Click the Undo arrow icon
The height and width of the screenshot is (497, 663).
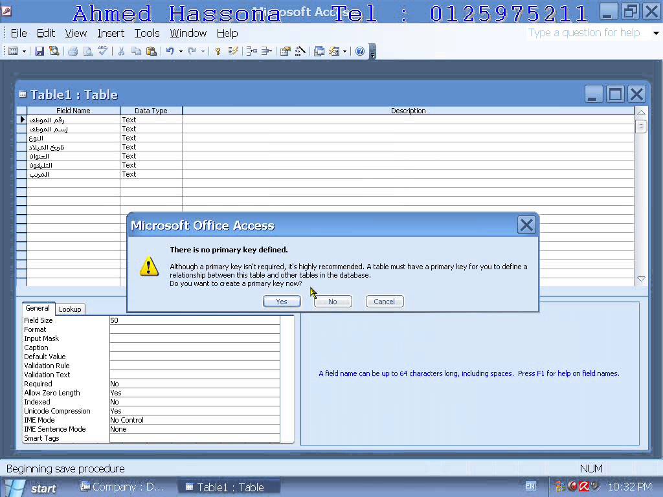coord(170,51)
